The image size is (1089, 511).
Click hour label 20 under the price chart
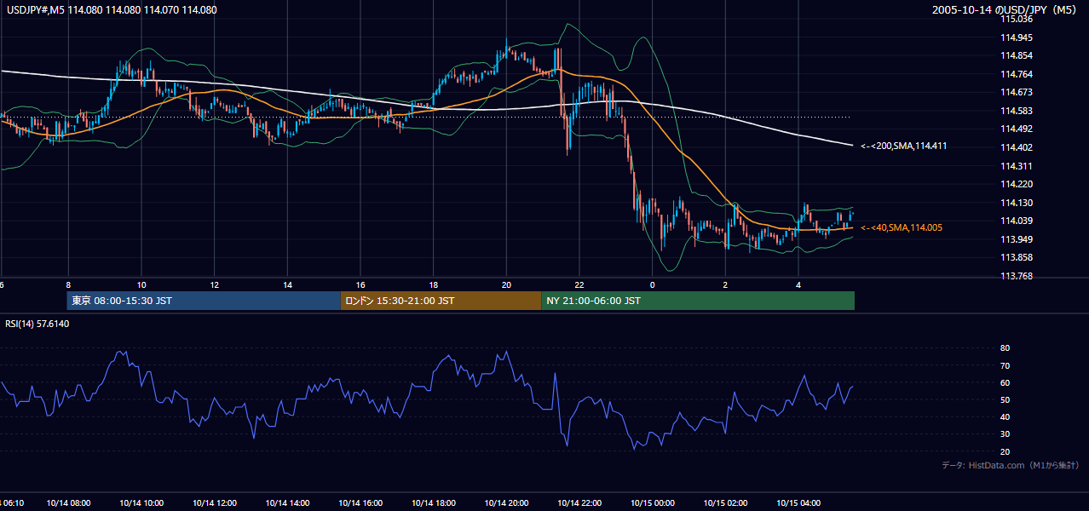[506, 284]
